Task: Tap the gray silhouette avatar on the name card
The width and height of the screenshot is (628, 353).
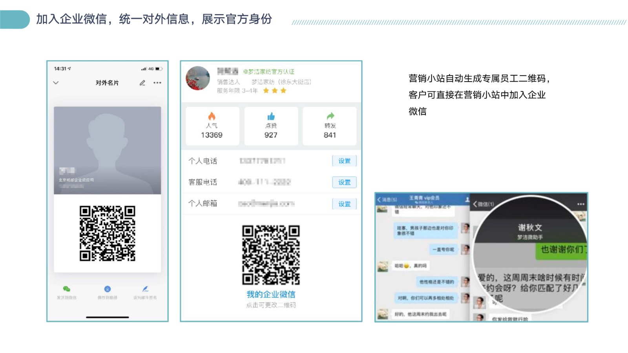Action: click(107, 150)
